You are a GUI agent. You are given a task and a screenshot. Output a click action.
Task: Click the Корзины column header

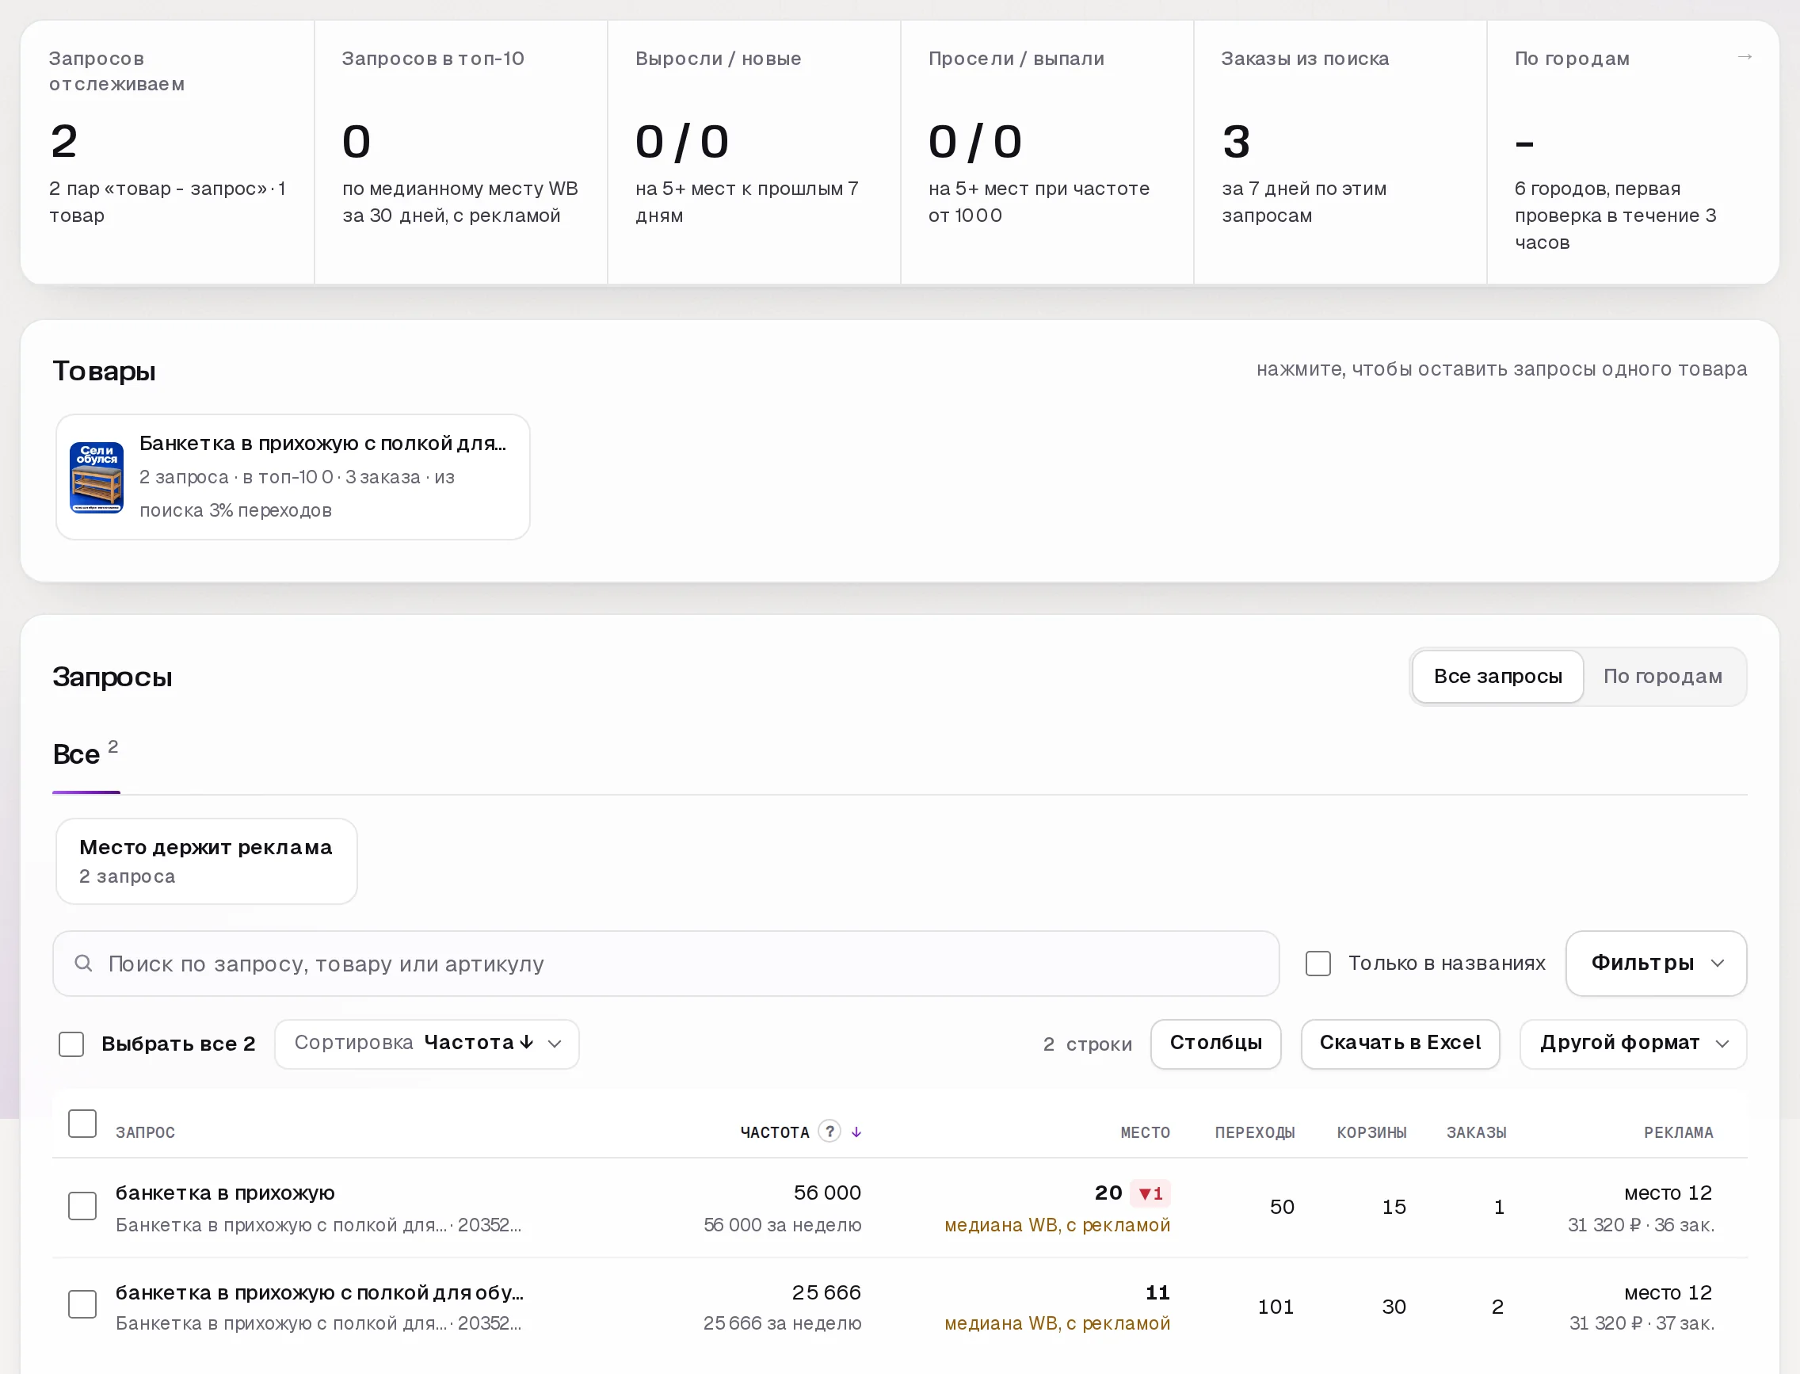click(1371, 1133)
